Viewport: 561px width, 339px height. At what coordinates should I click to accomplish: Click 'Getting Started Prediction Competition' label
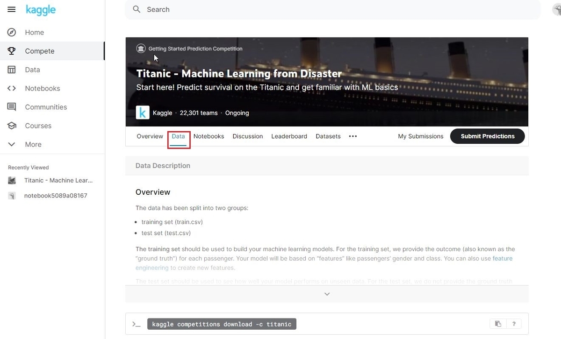pyautogui.click(x=195, y=49)
